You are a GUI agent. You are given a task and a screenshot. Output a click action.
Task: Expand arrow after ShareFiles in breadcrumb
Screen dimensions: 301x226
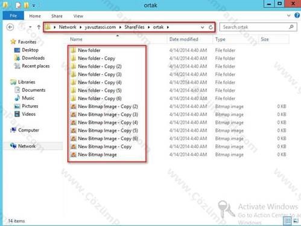[148, 27]
